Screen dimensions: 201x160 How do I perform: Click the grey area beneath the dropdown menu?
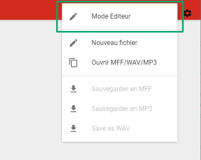[120, 151]
